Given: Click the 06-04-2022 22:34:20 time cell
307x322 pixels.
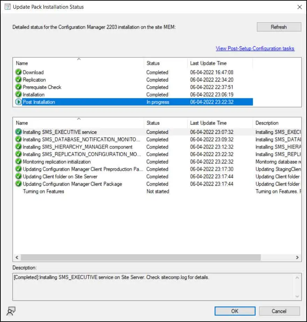Looking at the screenshot, I should click(x=212, y=80).
